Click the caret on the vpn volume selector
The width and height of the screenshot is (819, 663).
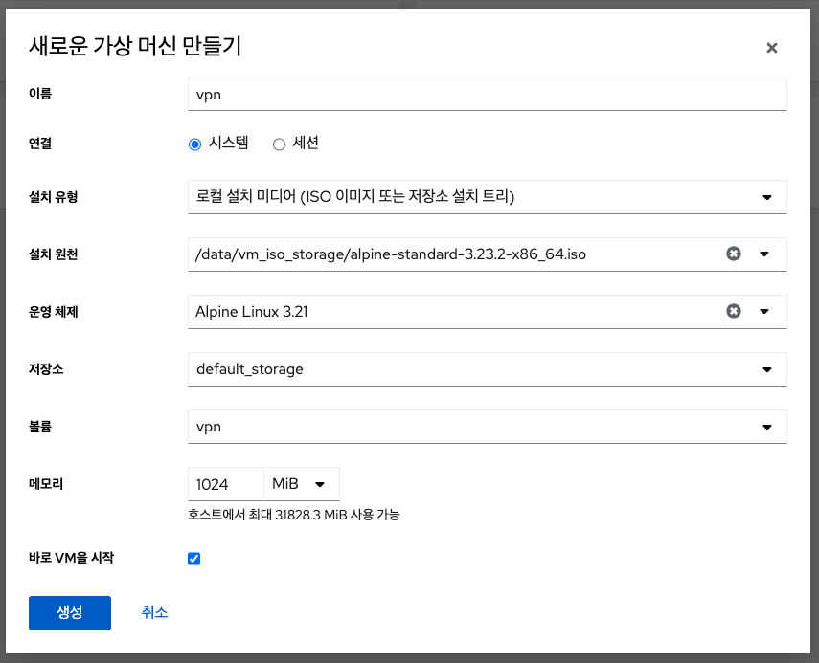[766, 427]
